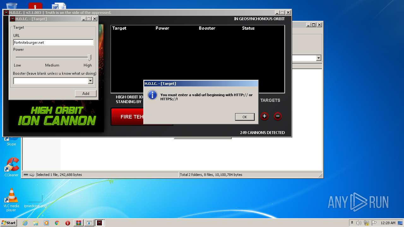This screenshot has height=227, width=404.
Task: Select ipmedicine.png desktop file
Action: pos(35,200)
